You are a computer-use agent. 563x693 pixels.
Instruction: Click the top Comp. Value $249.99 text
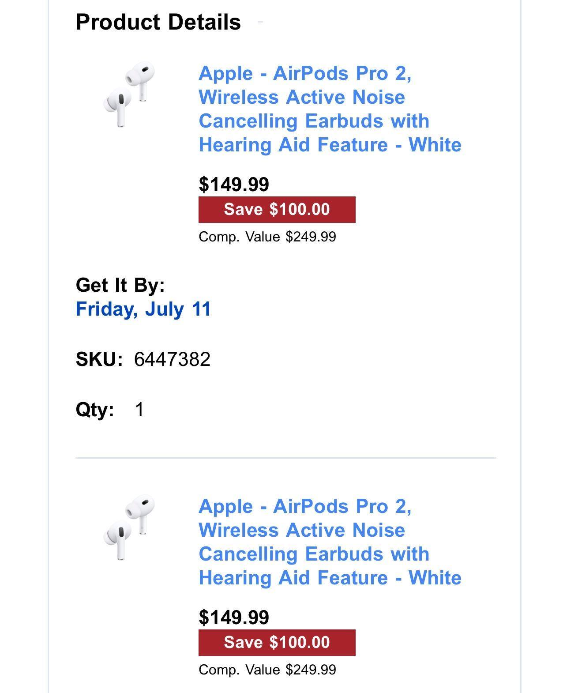point(267,237)
